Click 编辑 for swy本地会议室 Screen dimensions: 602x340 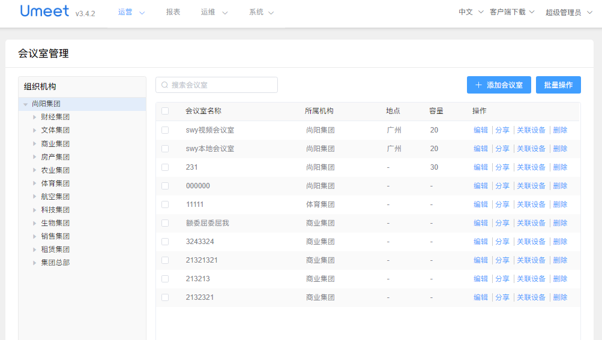(x=481, y=149)
